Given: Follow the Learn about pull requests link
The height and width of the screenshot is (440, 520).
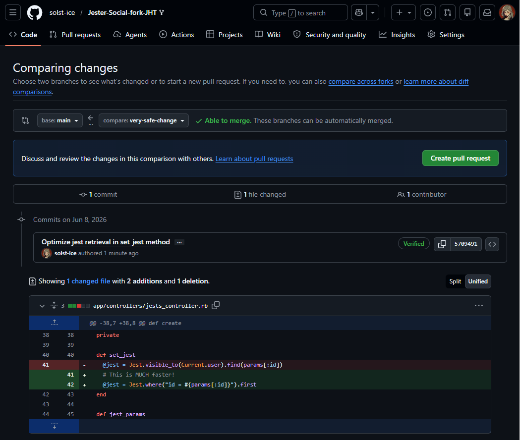Looking at the screenshot, I should pos(254,159).
